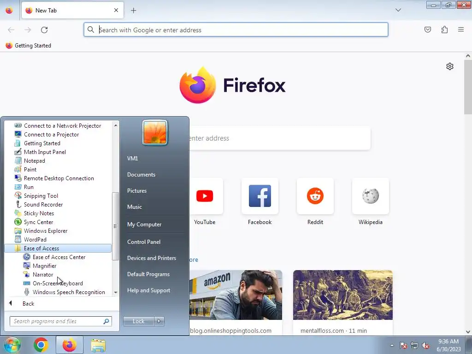
Task: Open Devices and Printers
Action: point(152,258)
